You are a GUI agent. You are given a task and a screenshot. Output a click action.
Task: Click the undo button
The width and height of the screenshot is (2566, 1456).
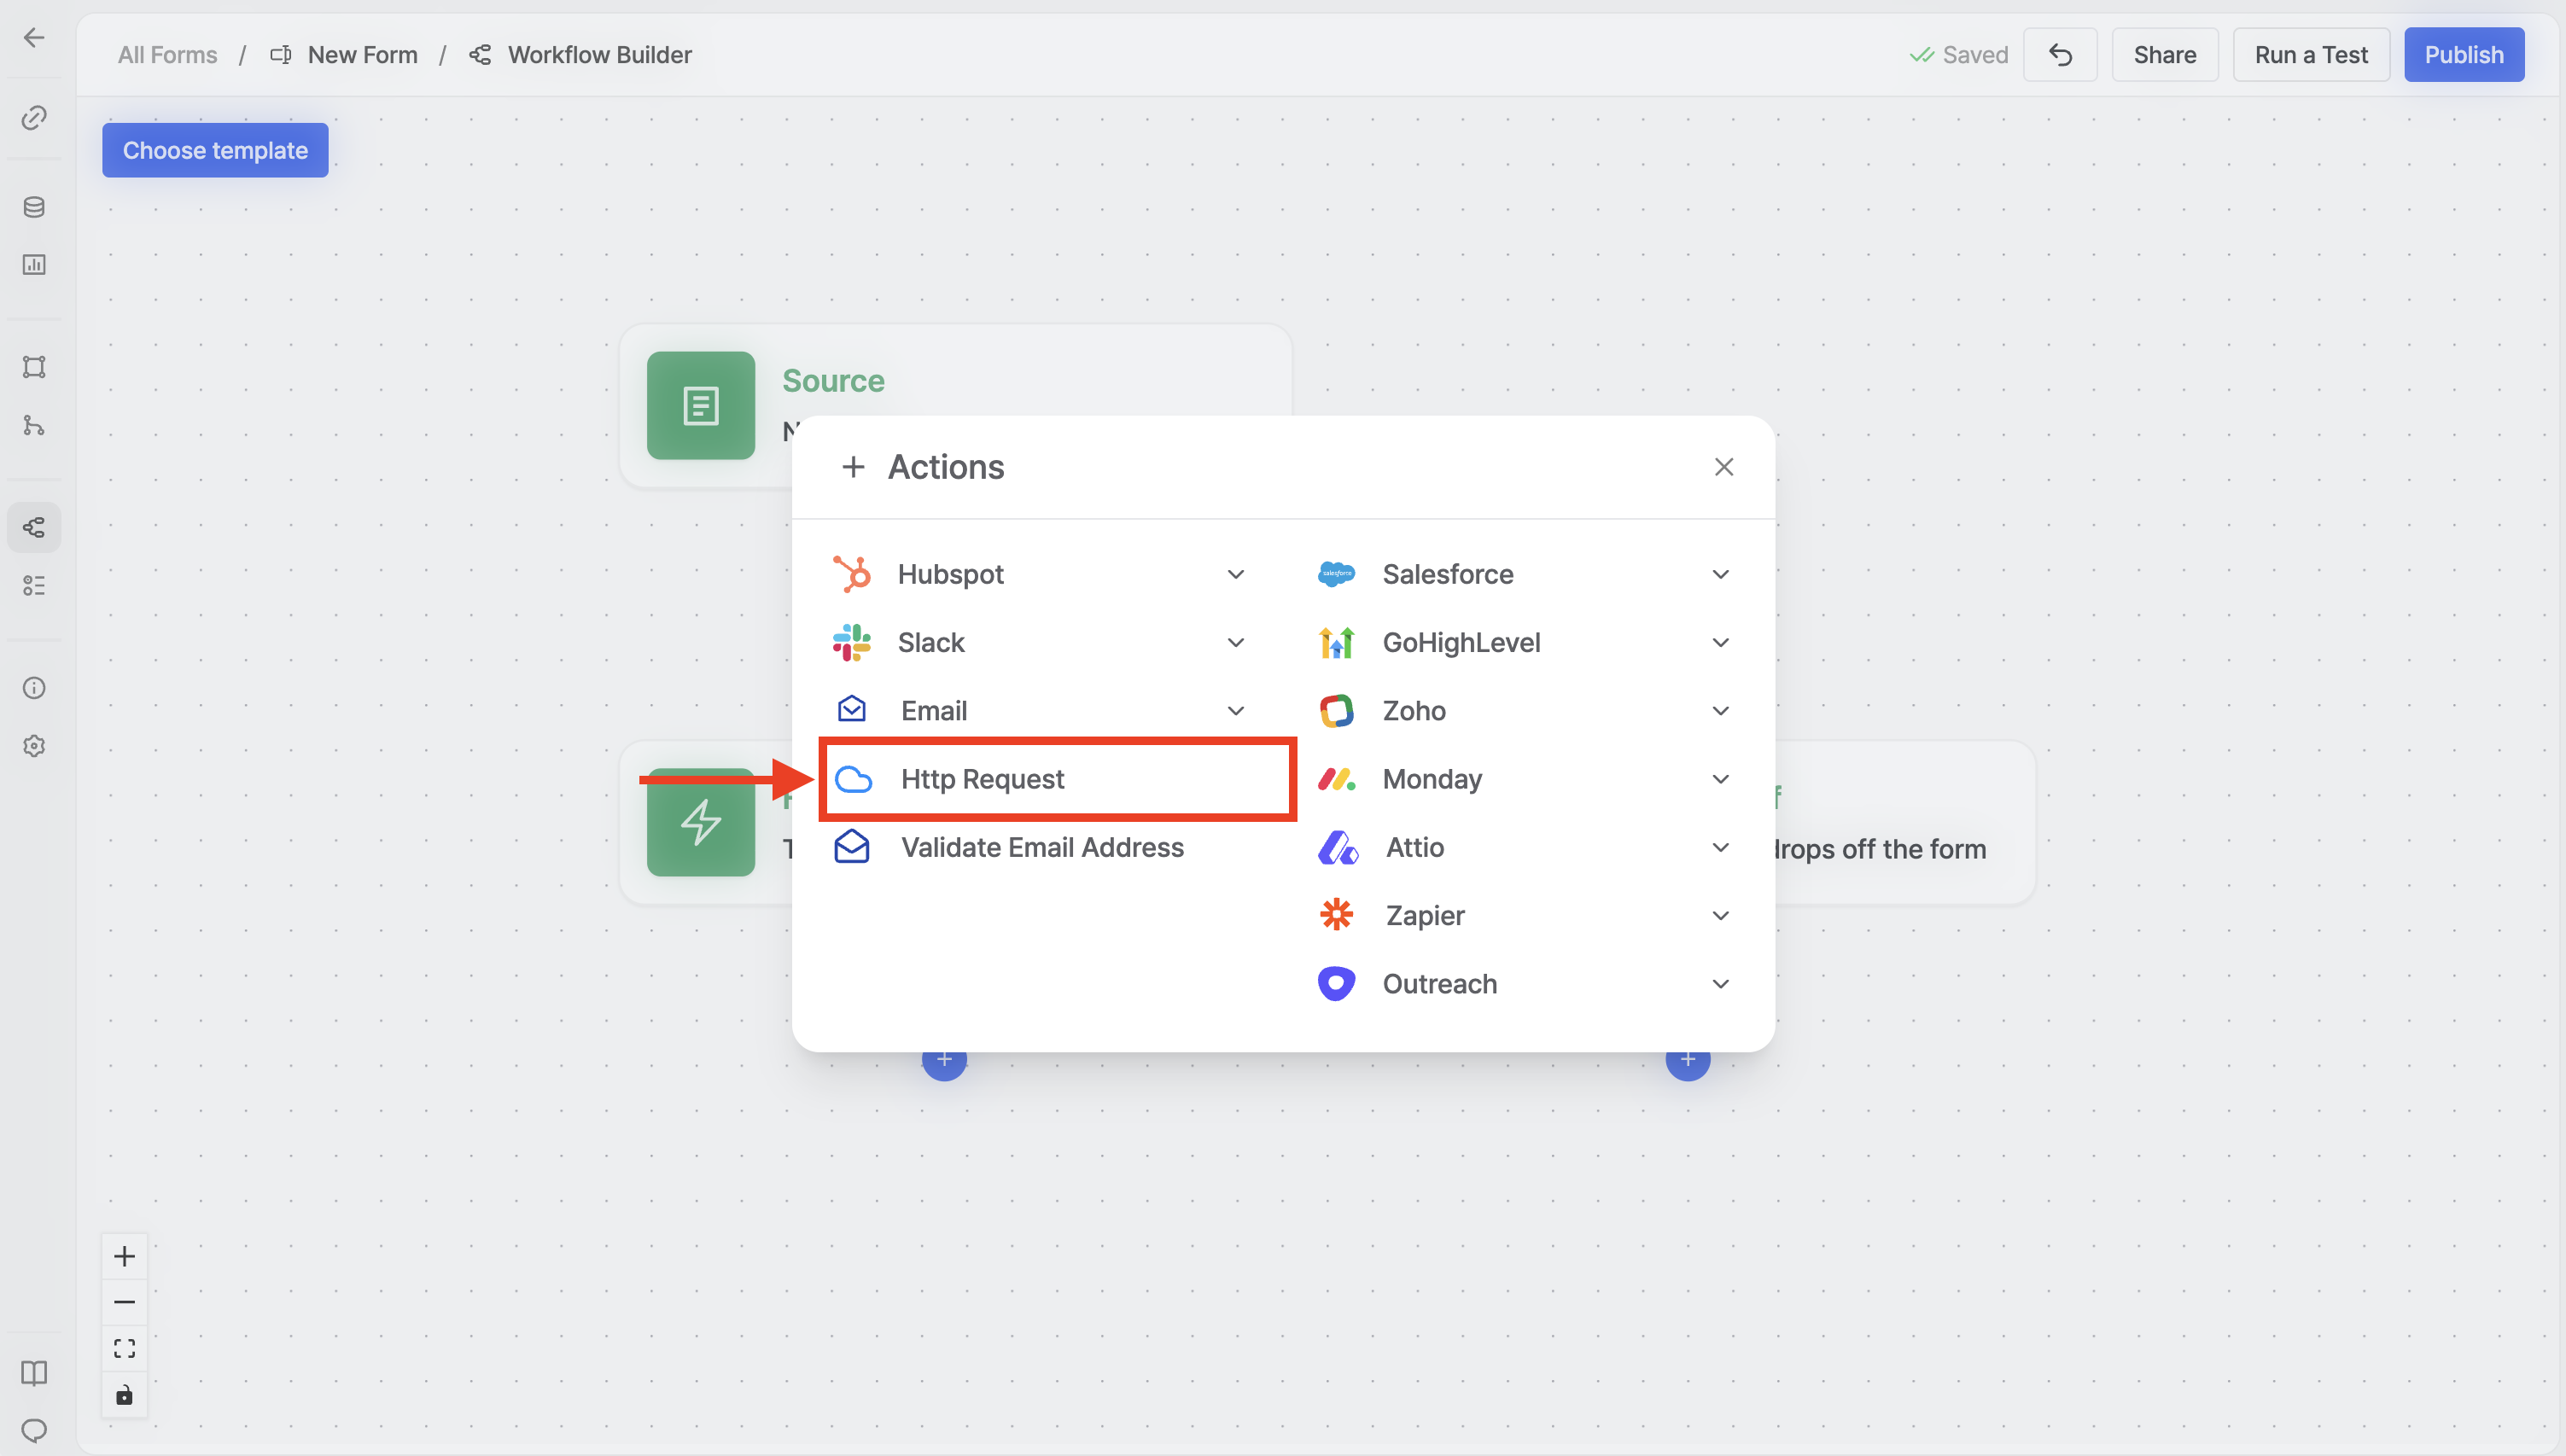(2060, 55)
